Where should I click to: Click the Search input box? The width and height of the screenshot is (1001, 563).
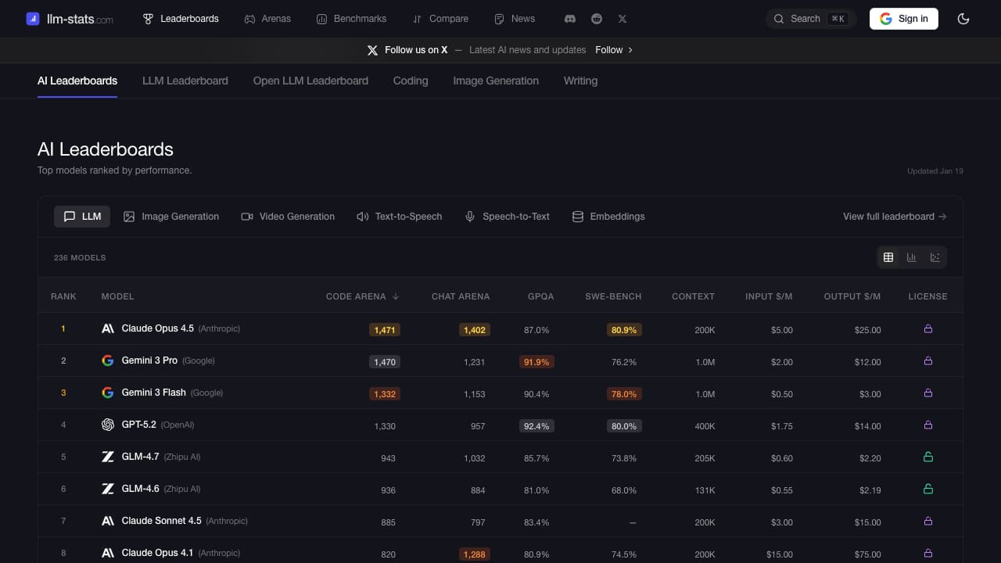point(810,19)
